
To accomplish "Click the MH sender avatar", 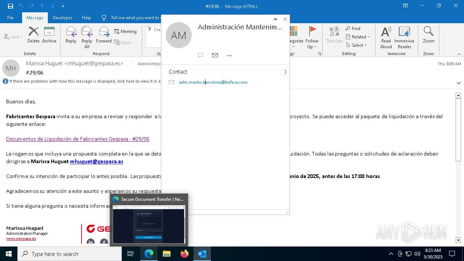I will [11, 68].
